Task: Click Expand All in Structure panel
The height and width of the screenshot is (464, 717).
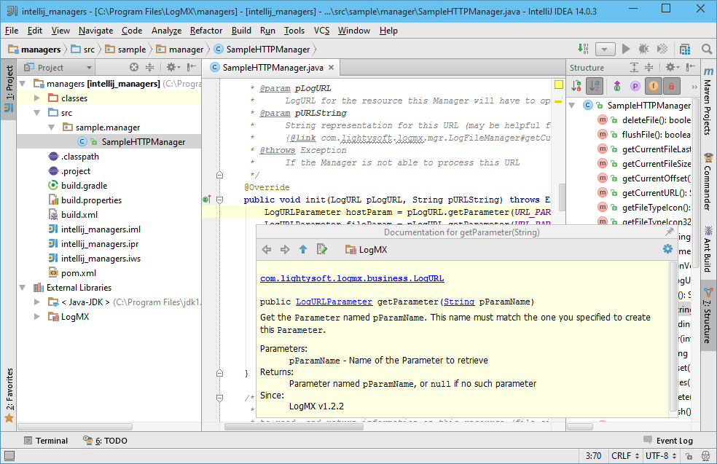Action: (634, 67)
